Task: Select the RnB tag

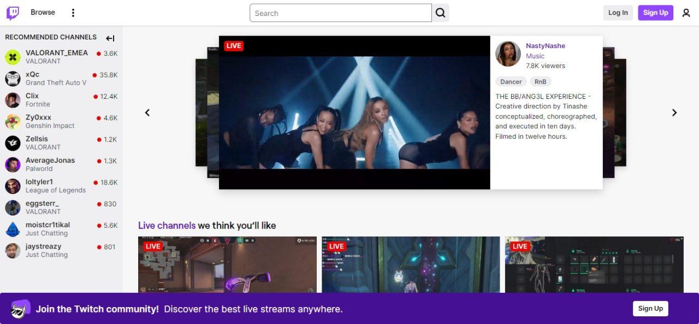Action: pos(540,81)
